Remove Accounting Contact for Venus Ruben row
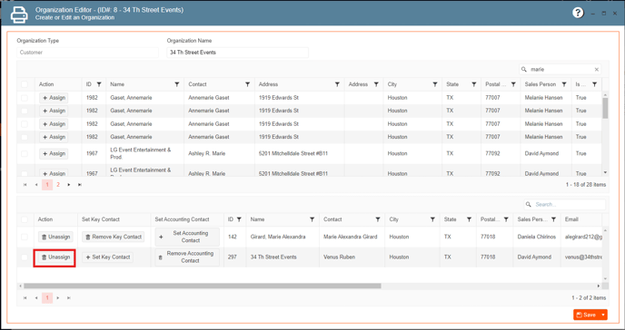The width and height of the screenshot is (625, 330). (187, 257)
